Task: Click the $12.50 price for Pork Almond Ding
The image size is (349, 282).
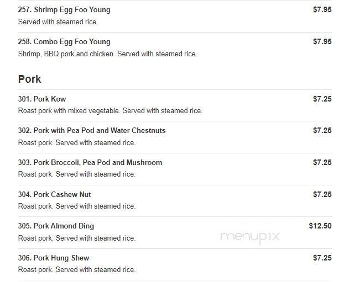Action: point(320,226)
